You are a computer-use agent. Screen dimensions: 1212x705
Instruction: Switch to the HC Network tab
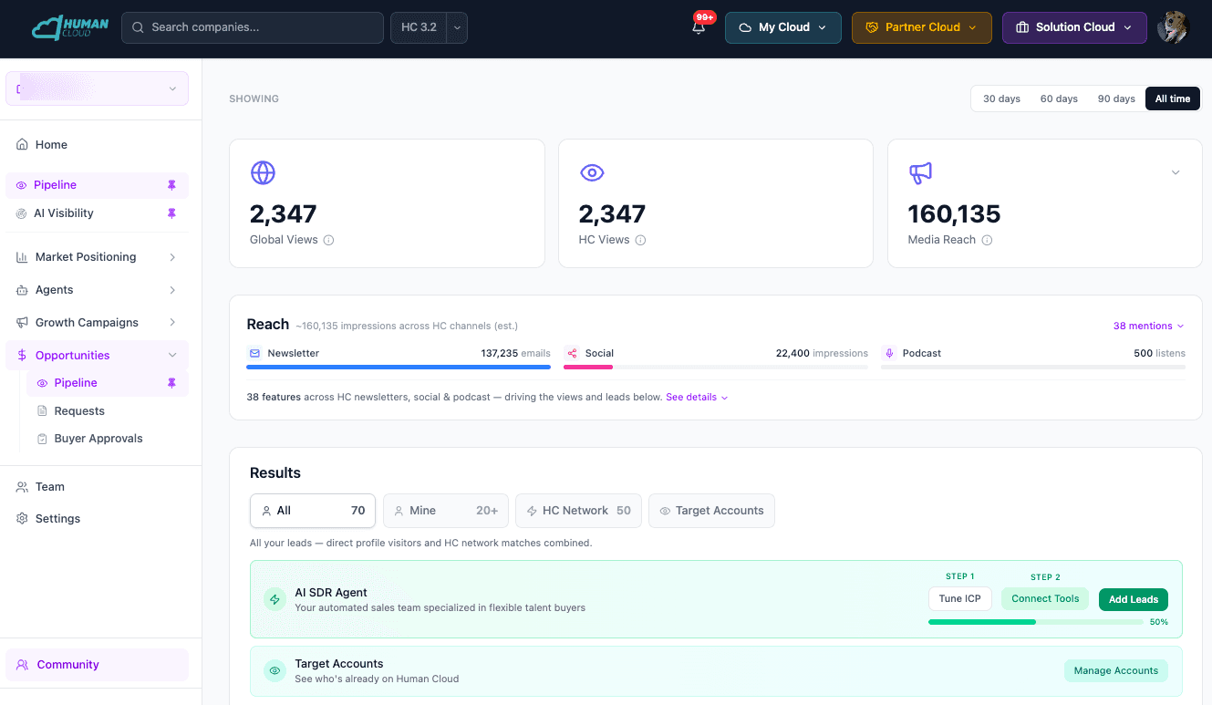tap(578, 511)
